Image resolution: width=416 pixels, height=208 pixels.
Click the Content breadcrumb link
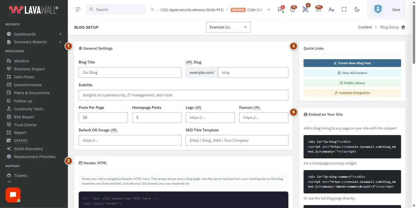pos(365,27)
